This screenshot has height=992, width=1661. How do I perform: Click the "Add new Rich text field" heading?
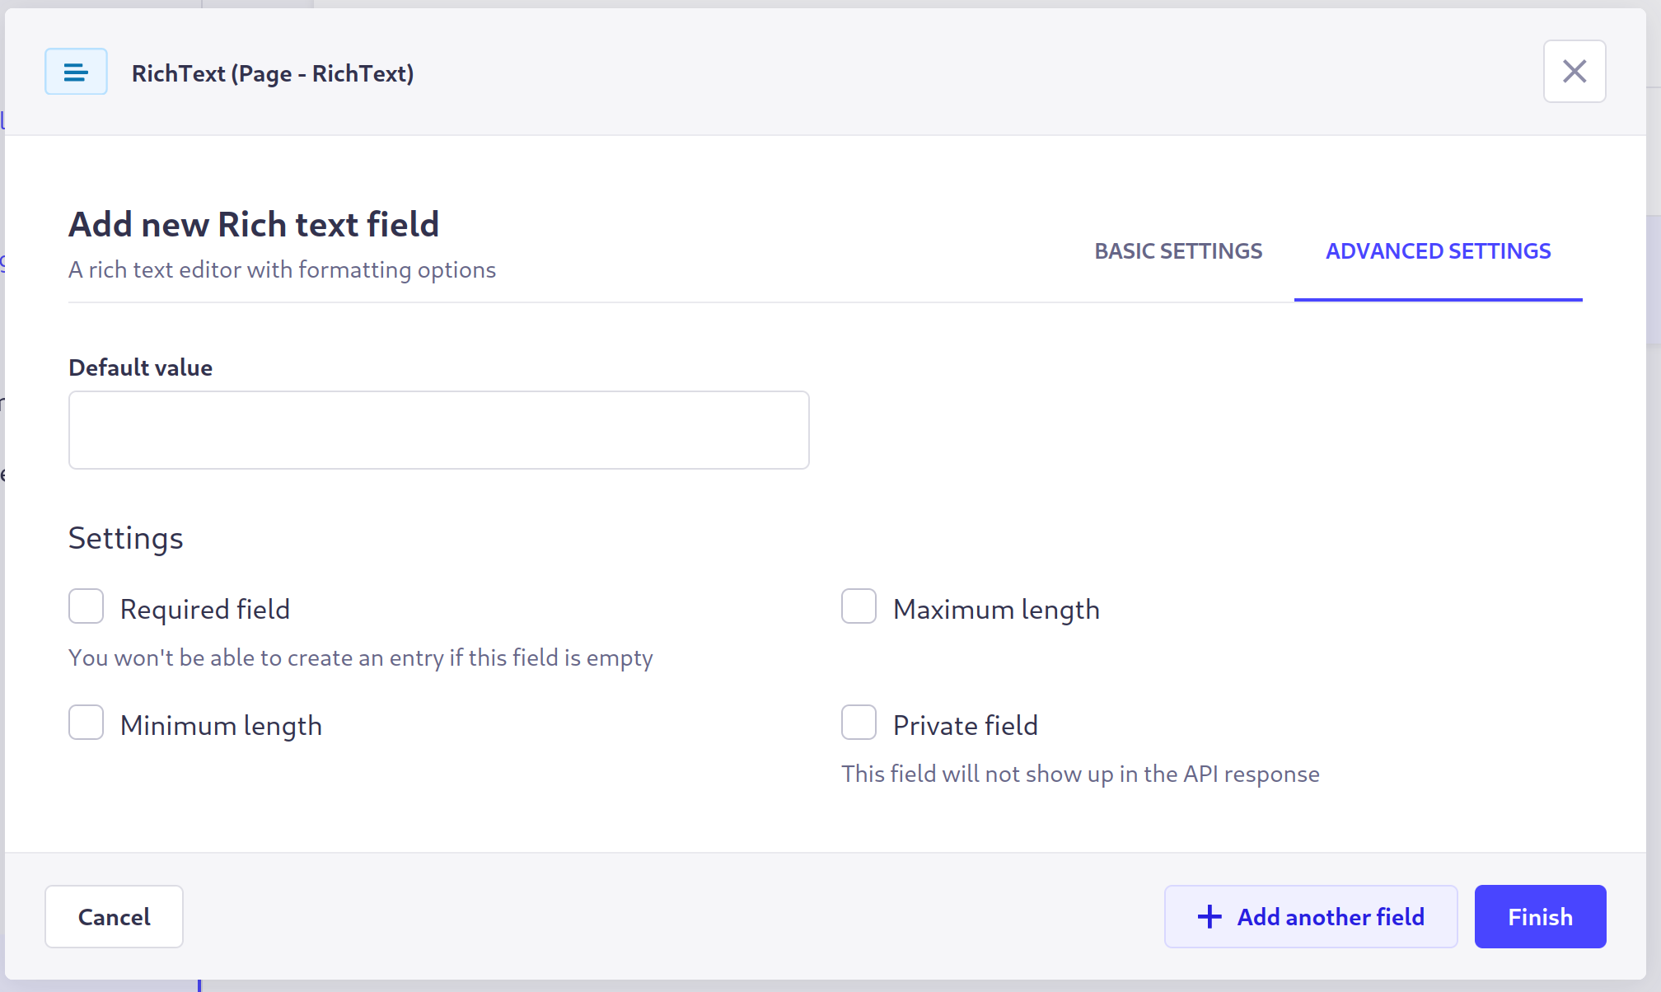pyautogui.click(x=254, y=224)
